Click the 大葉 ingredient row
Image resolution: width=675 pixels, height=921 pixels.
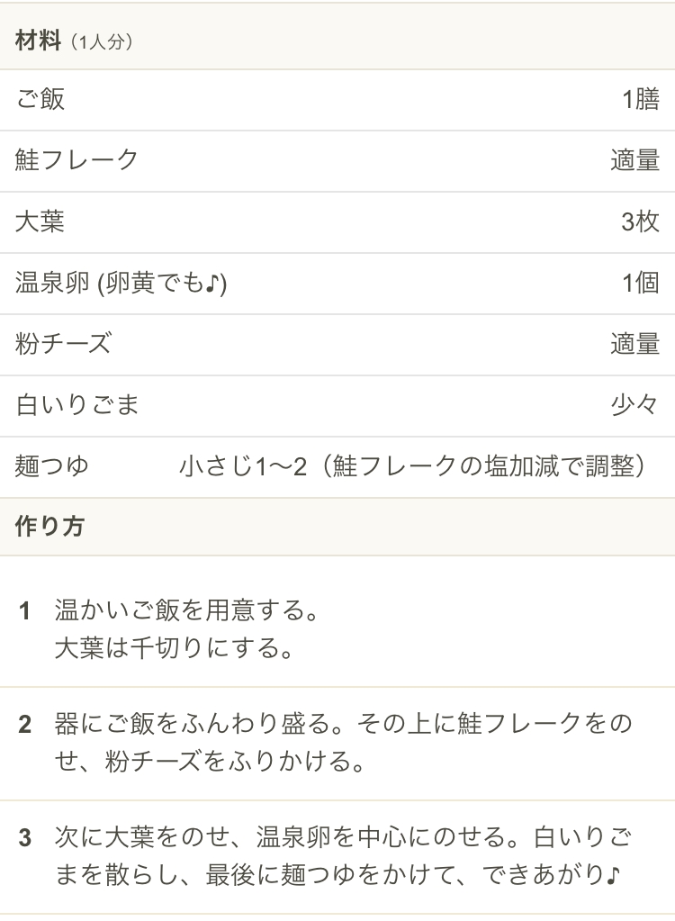coord(337,222)
